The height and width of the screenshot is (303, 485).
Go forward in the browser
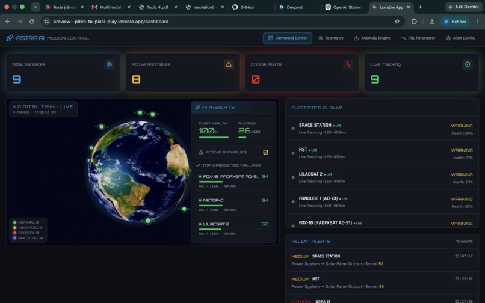tap(20, 22)
